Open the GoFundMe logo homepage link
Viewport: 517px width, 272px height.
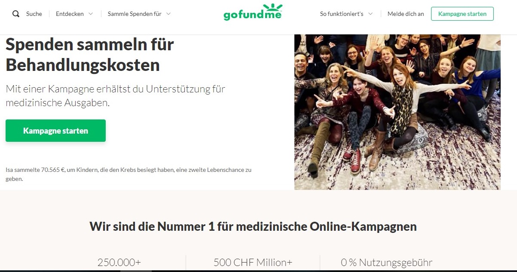(253, 12)
